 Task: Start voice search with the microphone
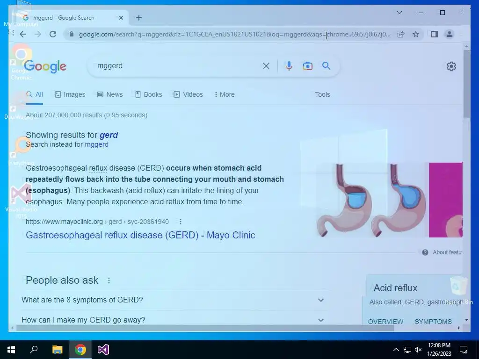point(289,66)
